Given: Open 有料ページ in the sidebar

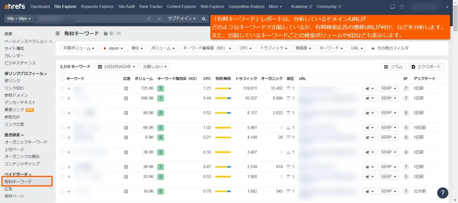Looking at the screenshot, I should pos(14,196).
